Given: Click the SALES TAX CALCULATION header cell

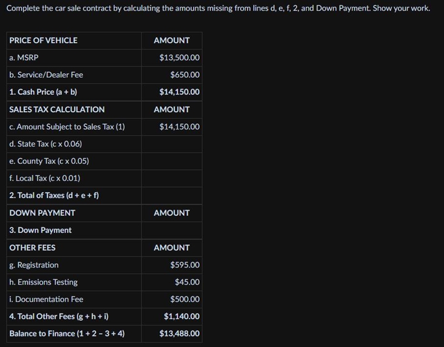Looking at the screenshot, I should pyautogui.click(x=74, y=109).
